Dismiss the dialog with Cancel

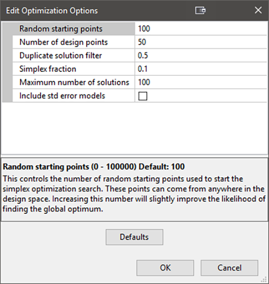point(229,268)
